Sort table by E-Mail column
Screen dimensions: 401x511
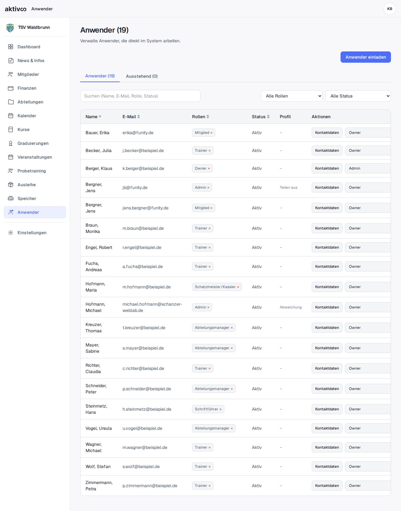pos(131,117)
